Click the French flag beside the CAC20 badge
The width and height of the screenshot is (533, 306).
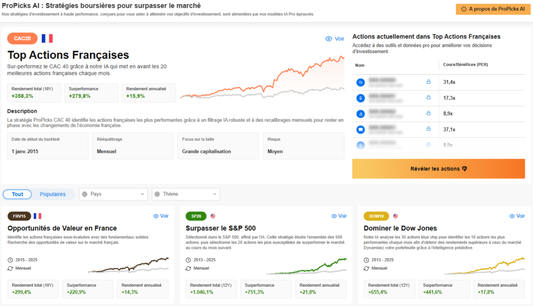[x=47, y=38]
